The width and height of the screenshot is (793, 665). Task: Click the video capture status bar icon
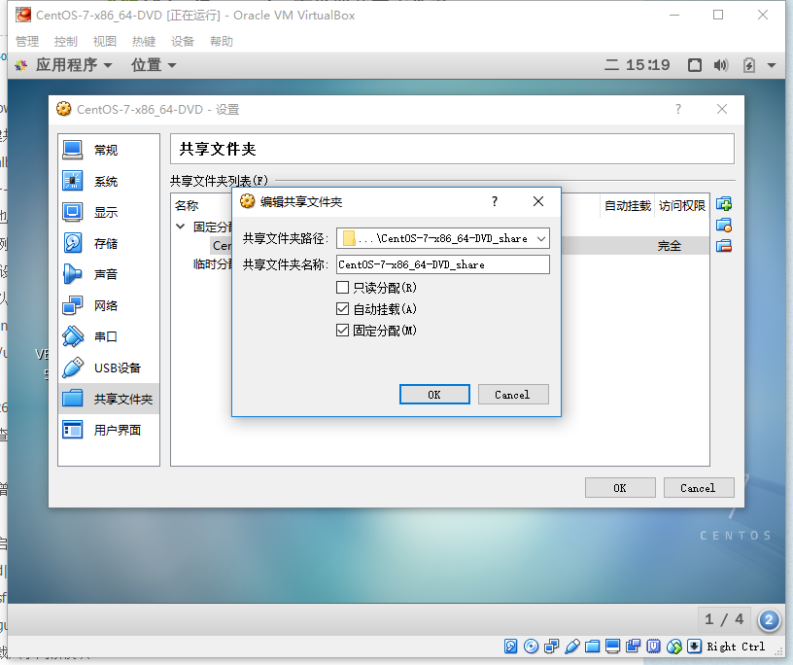coord(634,647)
